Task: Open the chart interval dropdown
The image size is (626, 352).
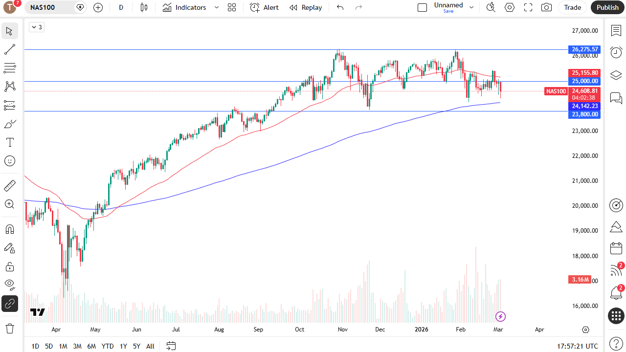Action: (x=121, y=7)
